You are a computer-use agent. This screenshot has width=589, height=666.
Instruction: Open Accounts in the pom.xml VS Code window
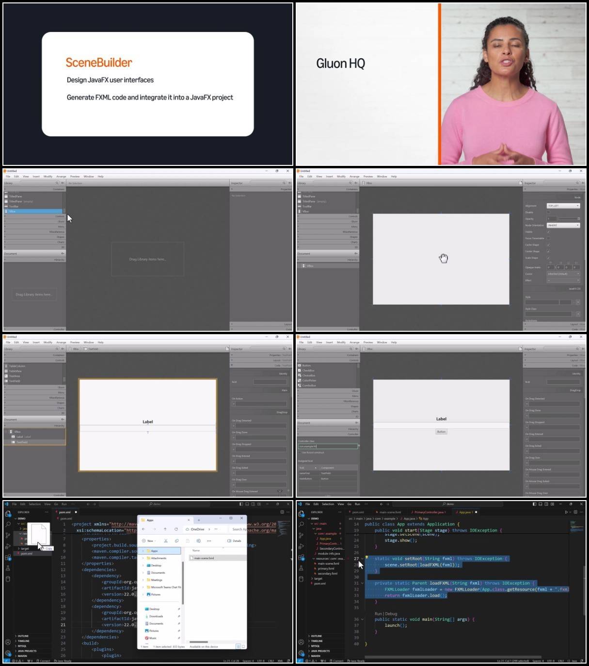click(8, 642)
